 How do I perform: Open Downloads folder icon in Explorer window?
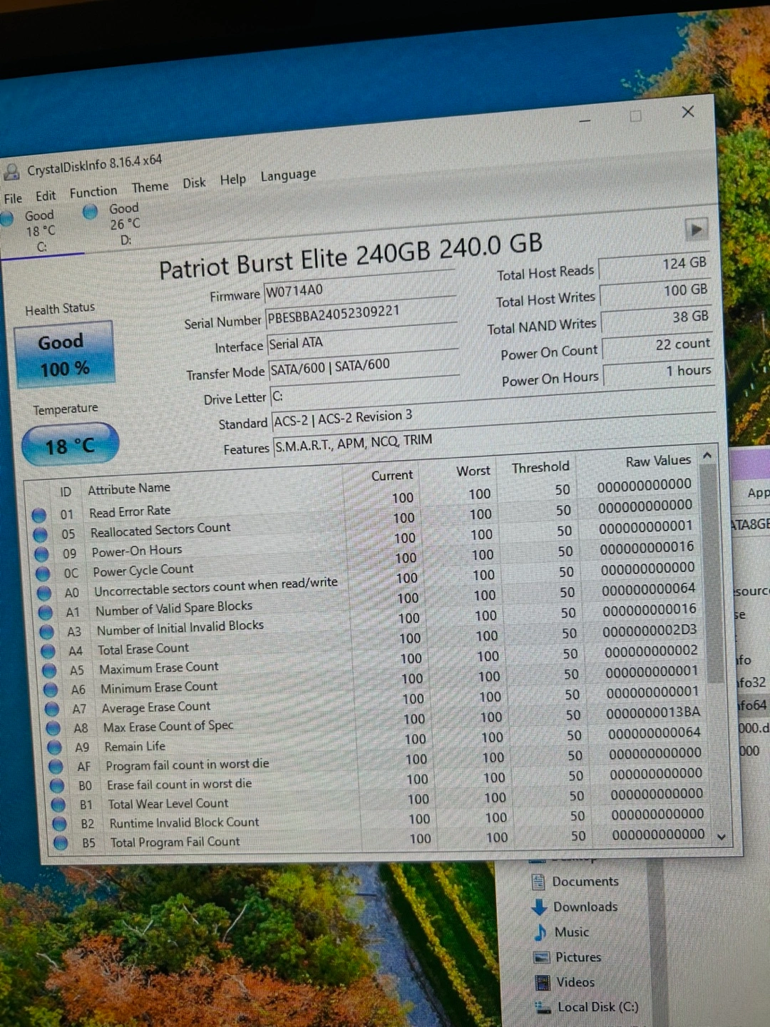(540, 907)
